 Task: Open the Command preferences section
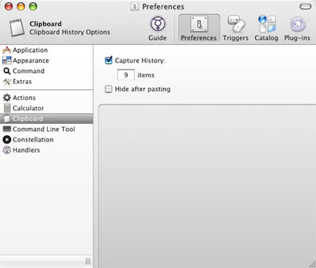coord(28,71)
